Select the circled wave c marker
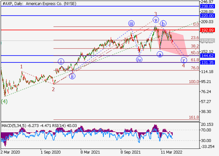219x156 pixels. 184,60
